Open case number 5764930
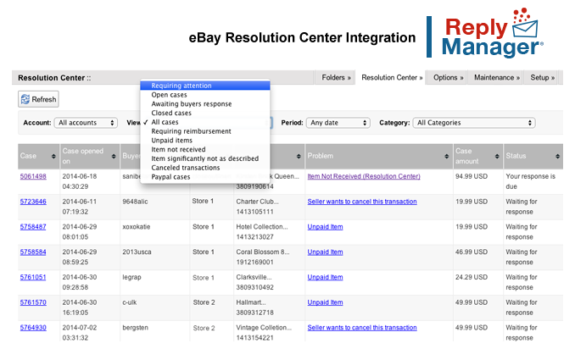This screenshot has height=360, width=575. (x=33, y=327)
